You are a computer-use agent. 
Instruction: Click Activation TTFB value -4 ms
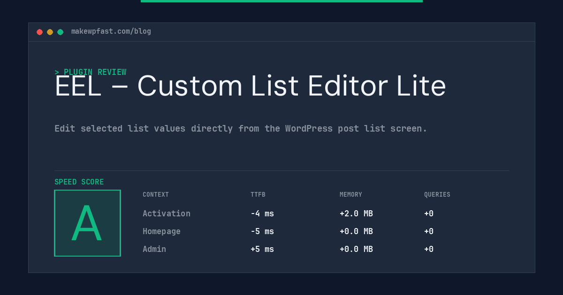262,214
